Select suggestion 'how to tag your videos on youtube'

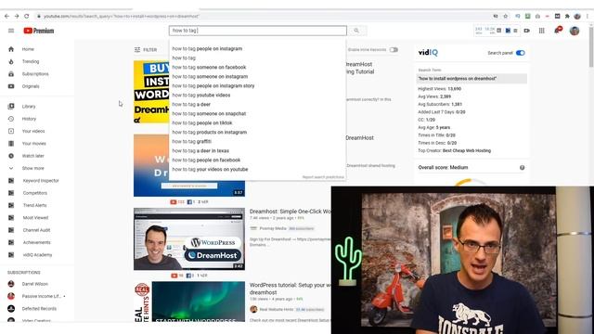258,169
